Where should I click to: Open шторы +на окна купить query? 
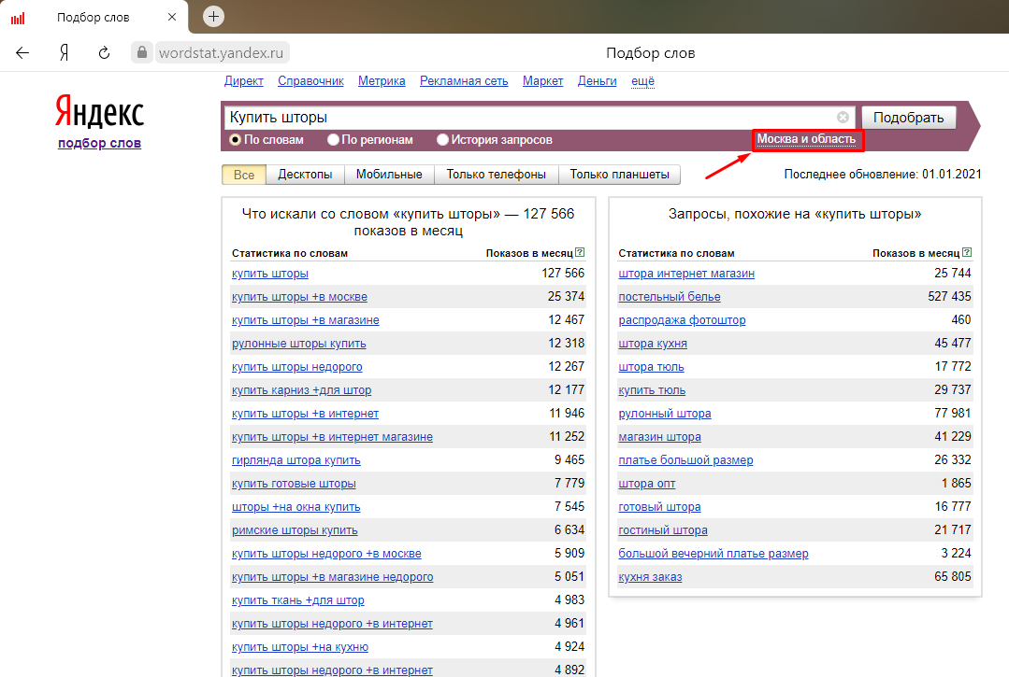296,507
